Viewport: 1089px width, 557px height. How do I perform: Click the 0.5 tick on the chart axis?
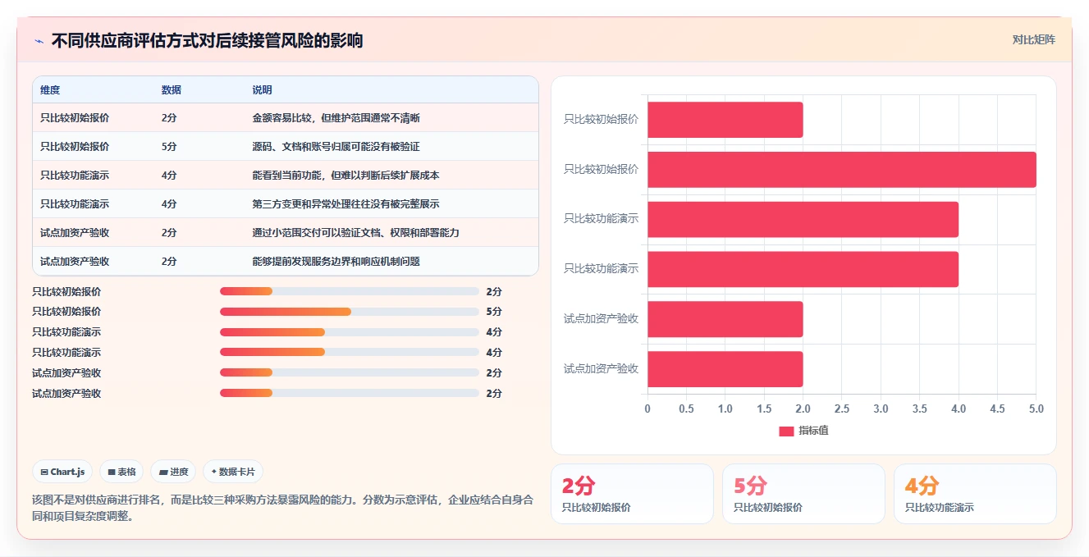pyautogui.click(x=686, y=409)
